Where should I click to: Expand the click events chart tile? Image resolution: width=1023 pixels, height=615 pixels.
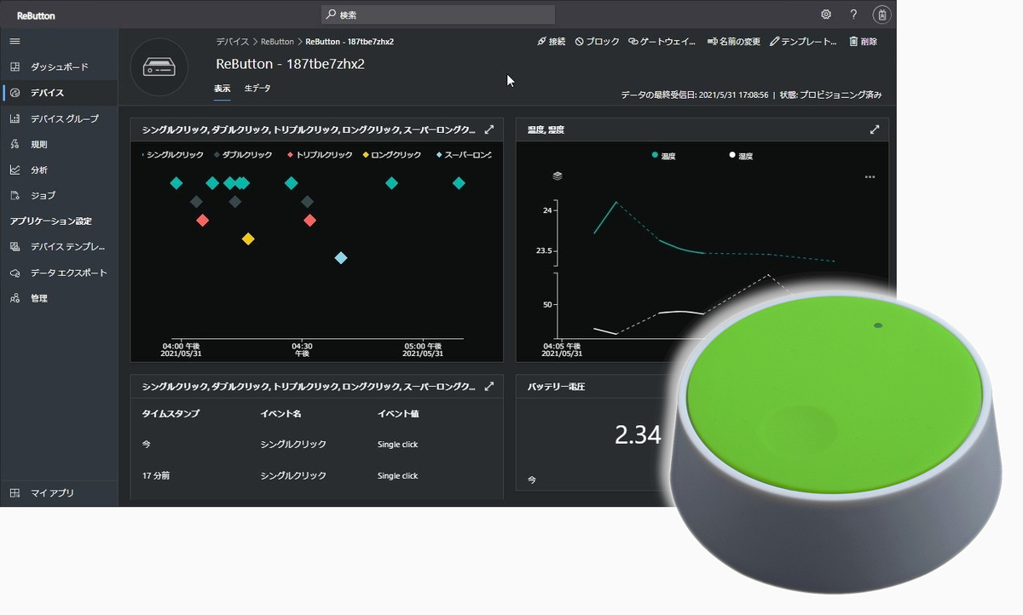click(x=489, y=129)
